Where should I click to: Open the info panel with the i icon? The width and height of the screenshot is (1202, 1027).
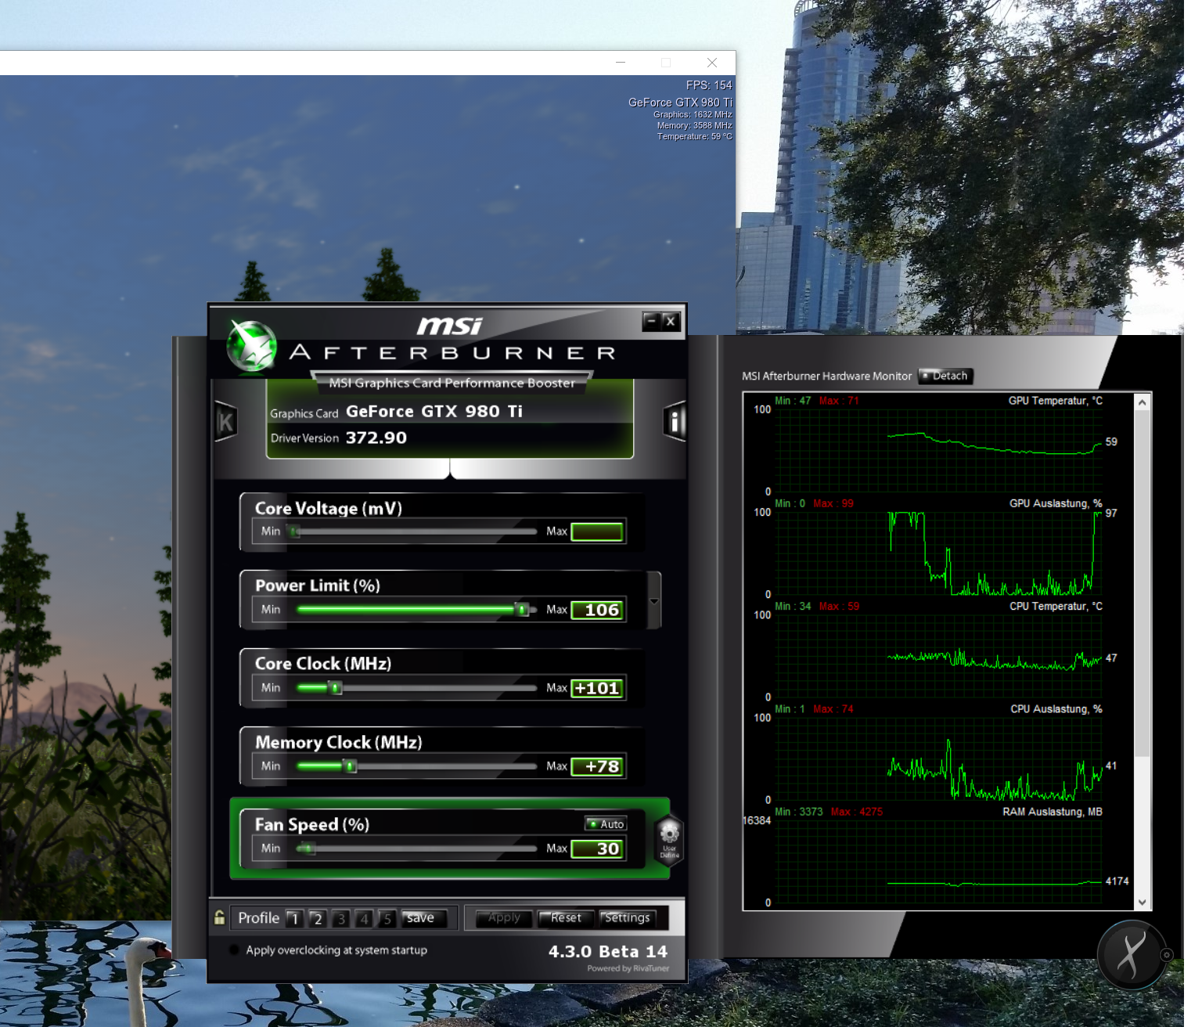tap(674, 422)
